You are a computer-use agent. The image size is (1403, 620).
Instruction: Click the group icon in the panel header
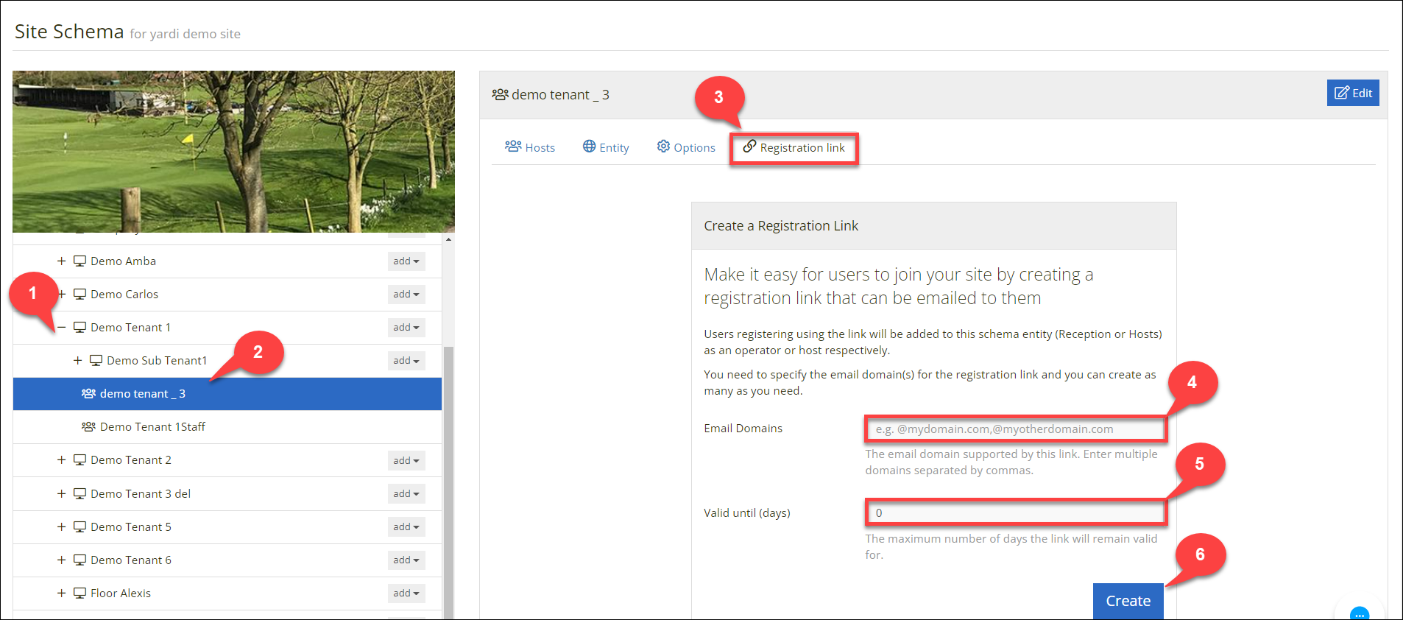point(501,94)
